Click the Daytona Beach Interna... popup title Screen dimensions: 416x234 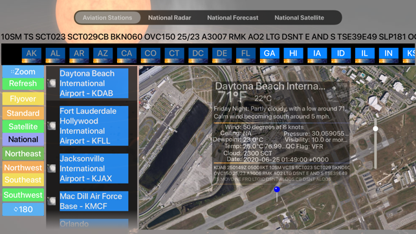coord(270,86)
